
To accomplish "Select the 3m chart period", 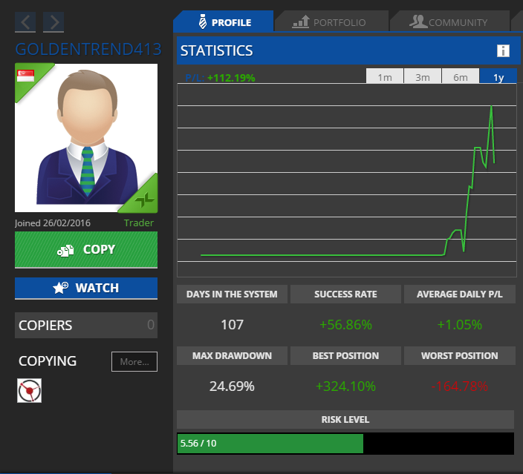I will coord(423,77).
